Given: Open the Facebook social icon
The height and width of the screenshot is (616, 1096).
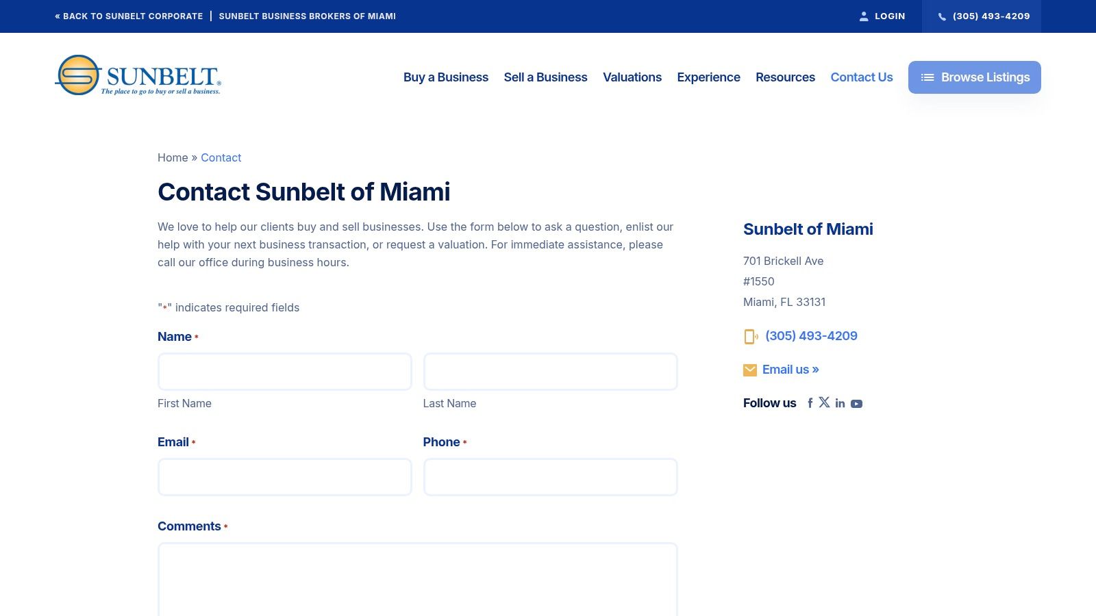Looking at the screenshot, I should coord(810,403).
